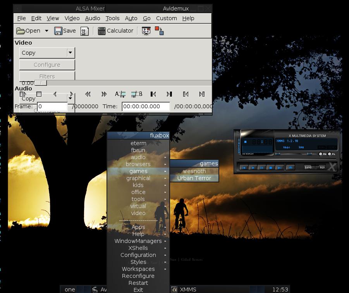Open the Avidemux Custom menu
The image size is (349, 293).
pos(167,18)
